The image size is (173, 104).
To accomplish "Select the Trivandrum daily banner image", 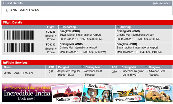I will [x=128, y=93].
